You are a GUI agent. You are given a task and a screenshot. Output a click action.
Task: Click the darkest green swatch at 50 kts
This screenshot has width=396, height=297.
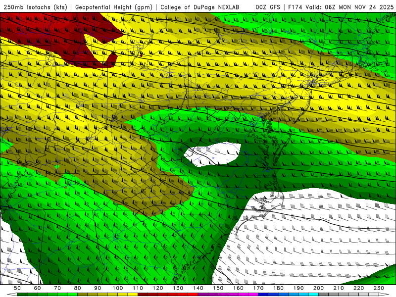(22, 295)
